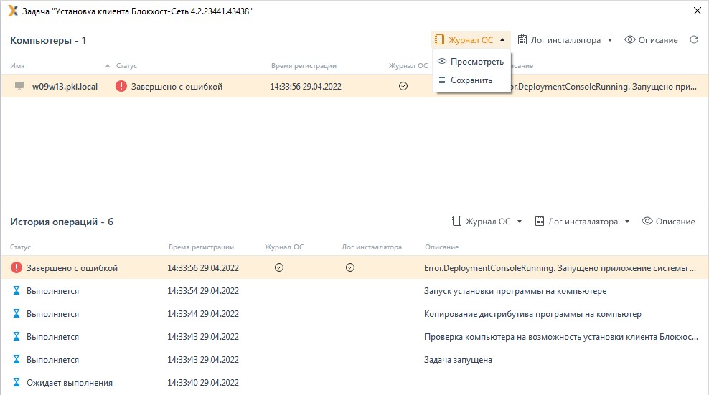Click the eye icon in the Просмотреть menu item
The height and width of the screenshot is (395, 709).
point(442,61)
